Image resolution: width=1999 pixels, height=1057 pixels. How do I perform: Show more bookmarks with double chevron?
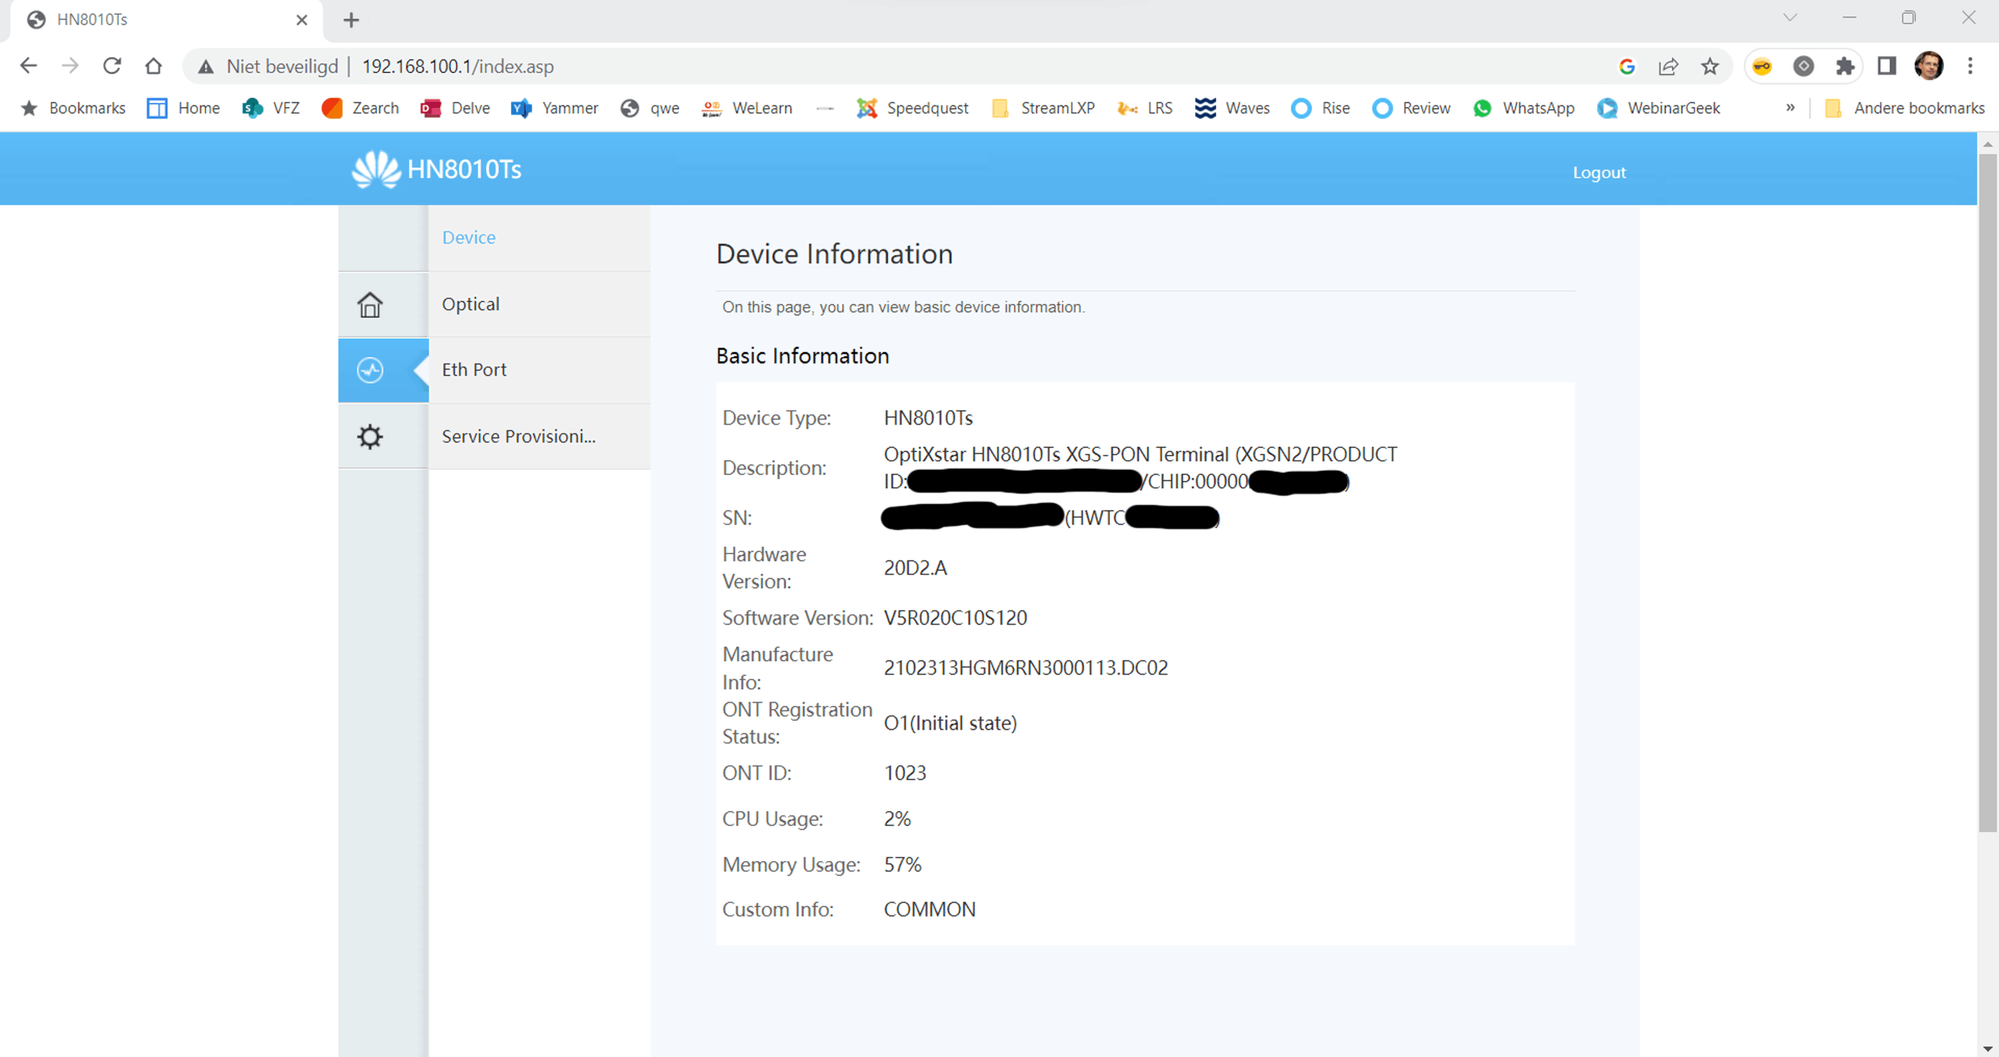click(x=1790, y=108)
